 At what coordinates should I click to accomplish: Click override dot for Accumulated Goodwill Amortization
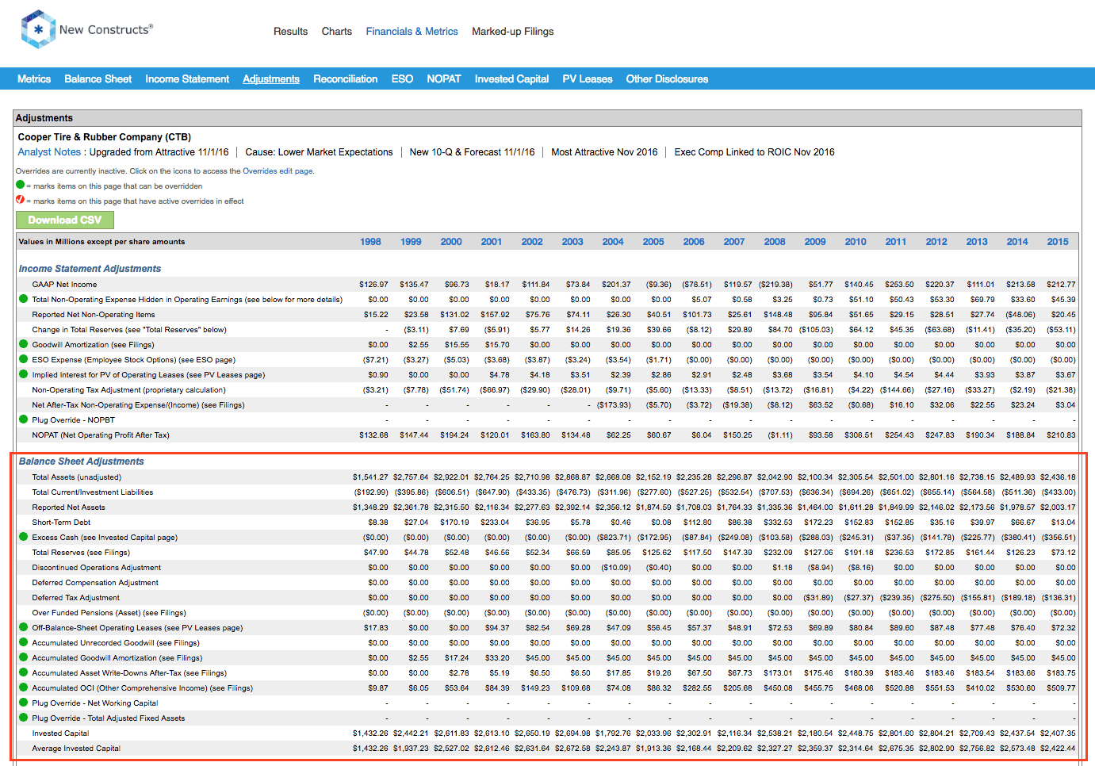click(23, 657)
